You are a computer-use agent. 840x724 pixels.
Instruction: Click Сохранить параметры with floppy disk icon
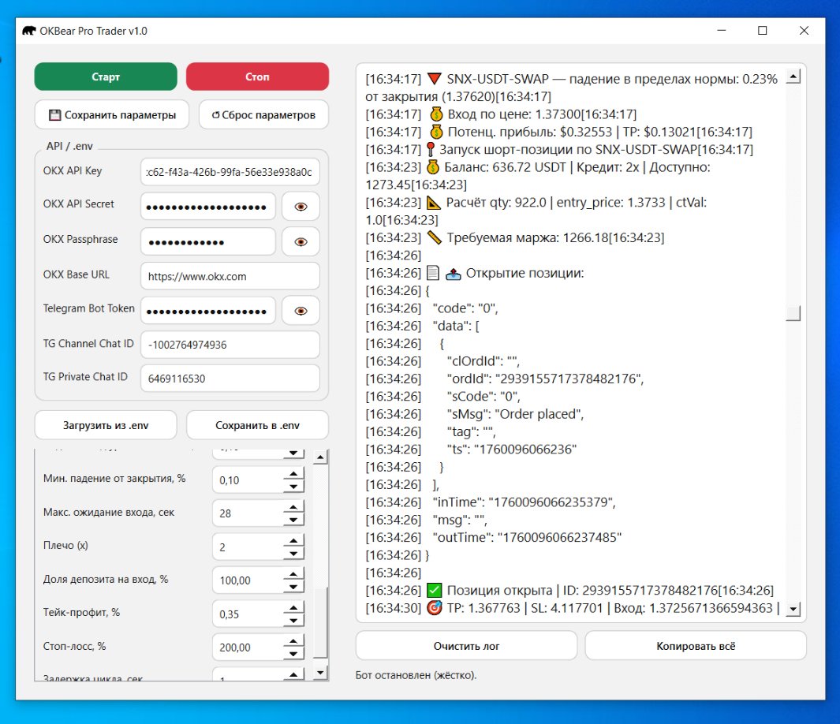click(111, 115)
